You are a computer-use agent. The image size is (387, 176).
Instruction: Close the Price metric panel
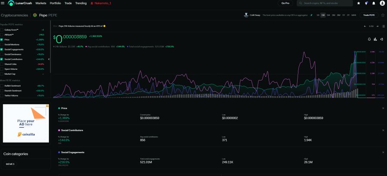tap(383, 108)
